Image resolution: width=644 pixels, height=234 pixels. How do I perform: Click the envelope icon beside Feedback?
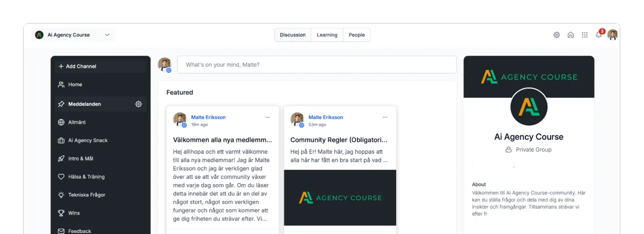click(x=61, y=231)
